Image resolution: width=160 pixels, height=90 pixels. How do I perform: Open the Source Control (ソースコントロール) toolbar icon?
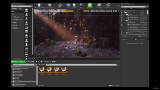(50, 5)
